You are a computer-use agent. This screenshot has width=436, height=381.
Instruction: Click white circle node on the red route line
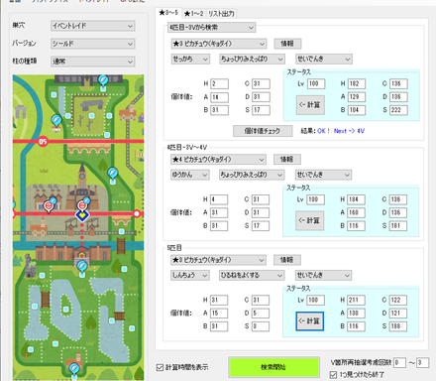[137, 214]
